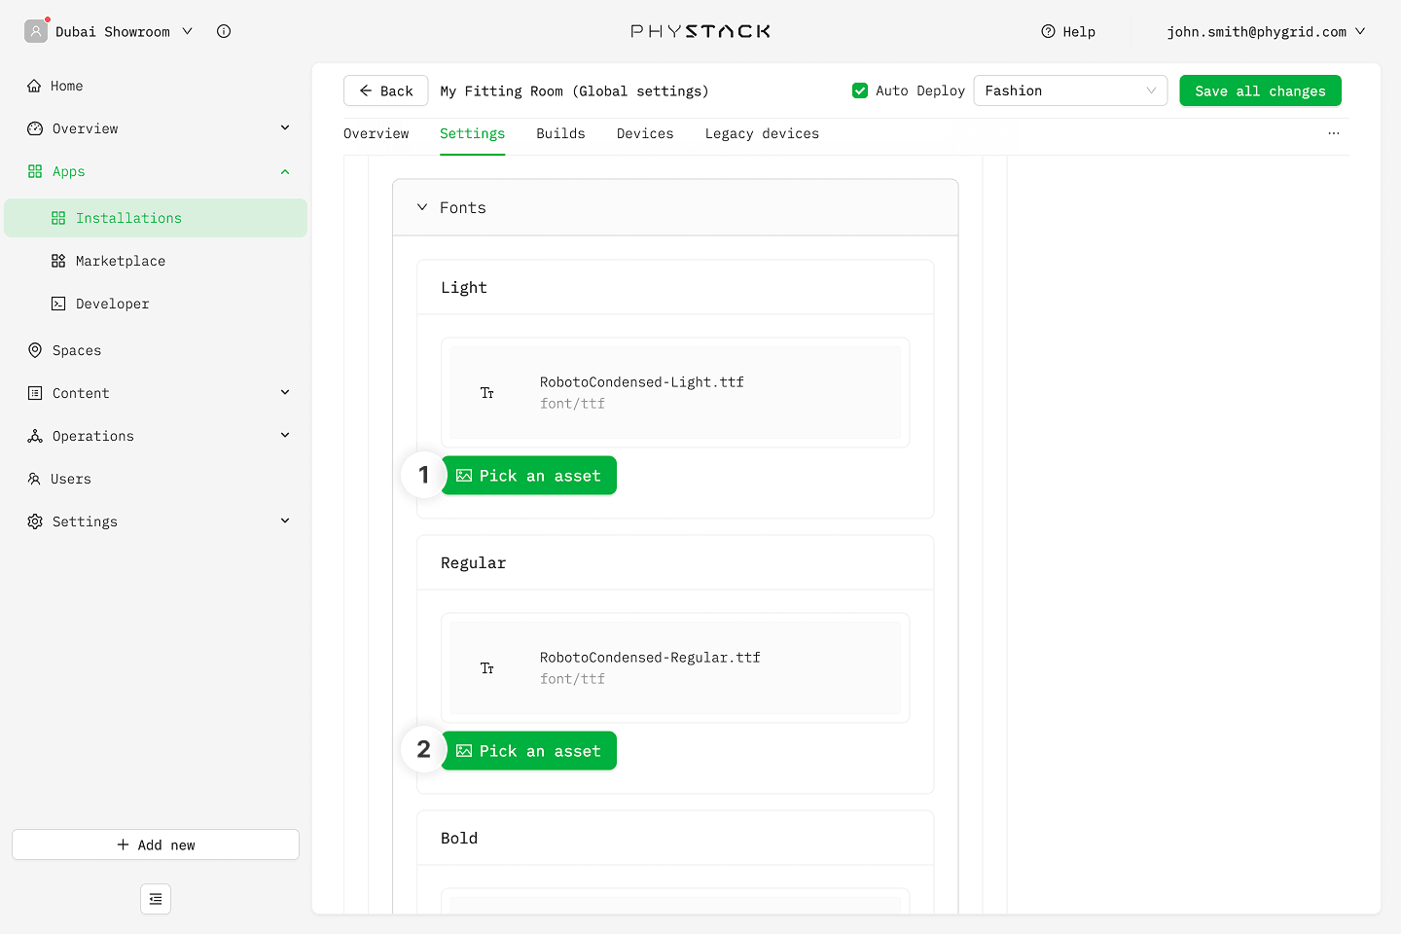
Task: Go to Users in the sidebar
Action: pos(156,479)
